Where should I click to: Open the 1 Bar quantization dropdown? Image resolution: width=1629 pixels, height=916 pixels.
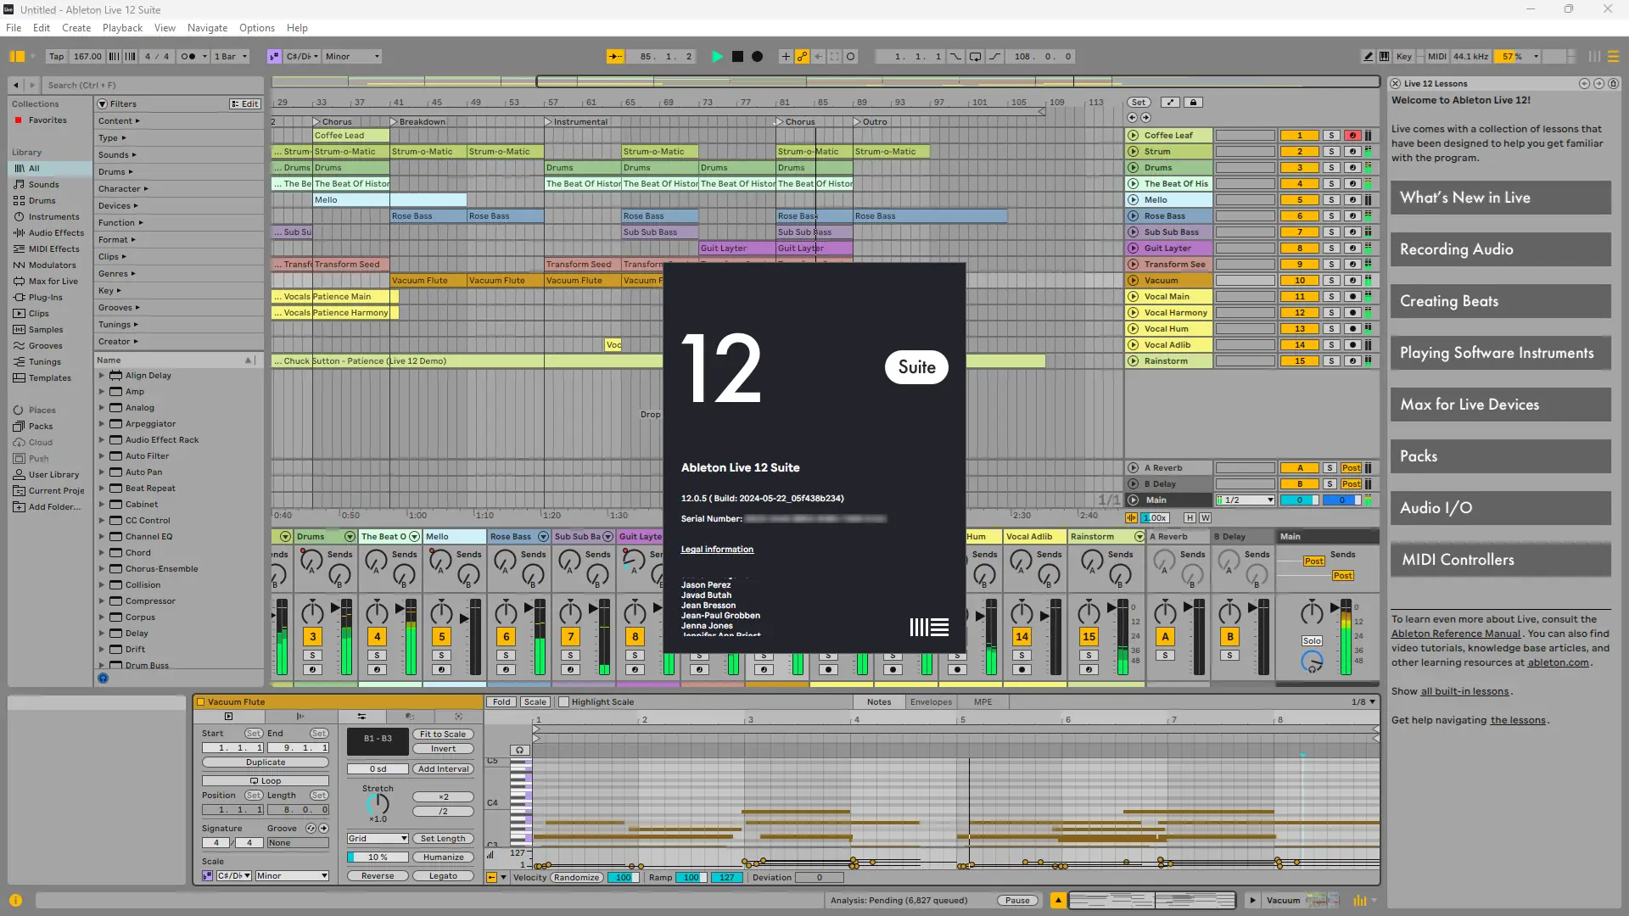point(231,57)
